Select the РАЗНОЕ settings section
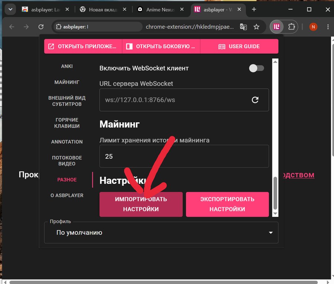Screen dimensions: 334x284 click(x=67, y=180)
